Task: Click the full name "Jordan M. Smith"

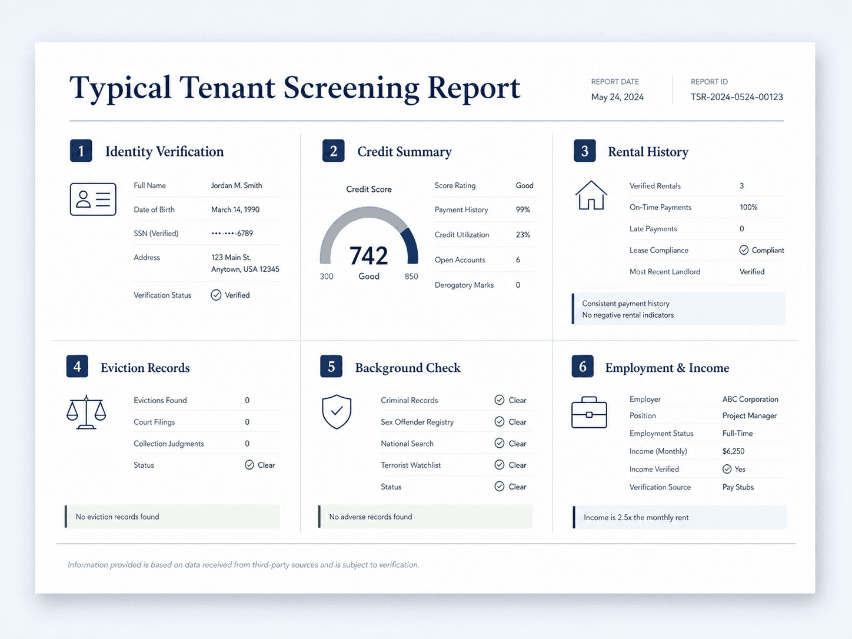Action: [x=237, y=185]
